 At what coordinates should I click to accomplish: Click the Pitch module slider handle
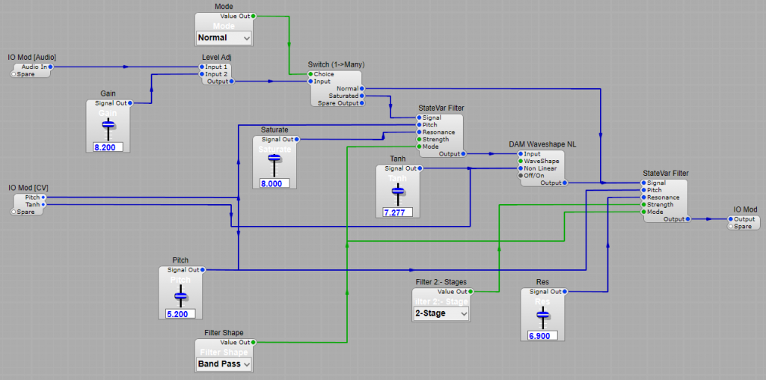[x=179, y=295]
